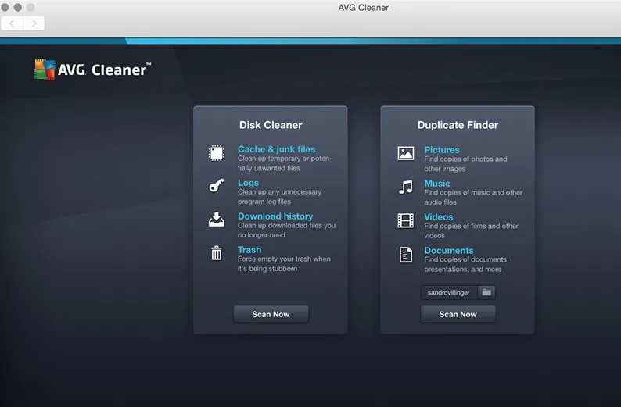Select the Documents duplicate category
The height and width of the screenshot is (407, 621).
(449, 250)
